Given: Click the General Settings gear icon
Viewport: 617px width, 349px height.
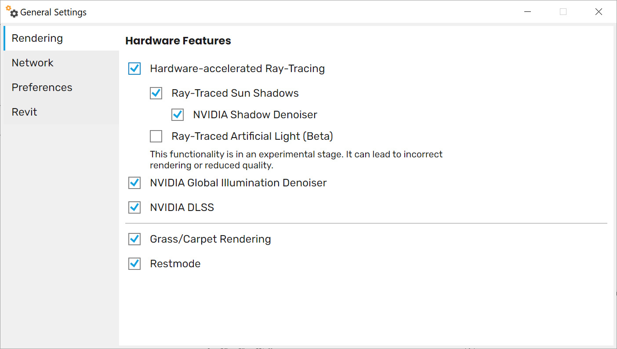Looking at the screenshot, I should click(x=12, y=12).
